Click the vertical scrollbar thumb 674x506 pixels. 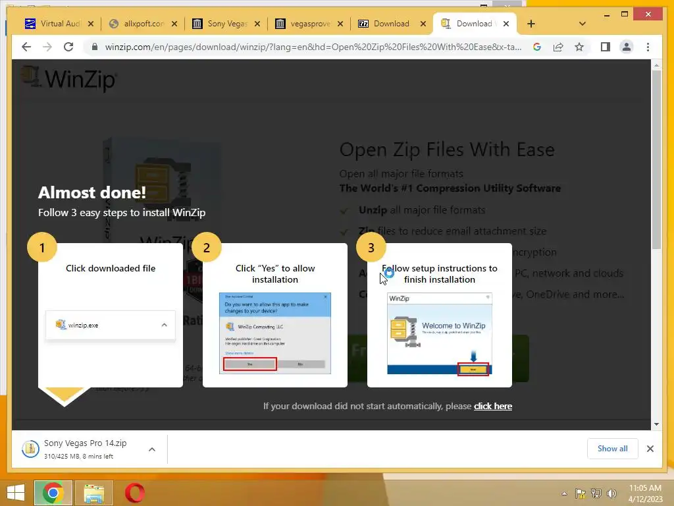pos(656,159)
